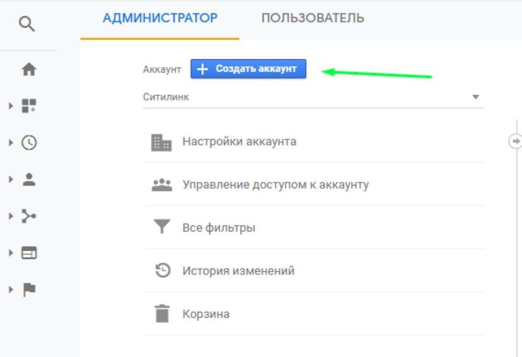Open the Ситилинк account dropdown
The width and height of the screenshot is (522, 357).
click(x=313, y=97)
